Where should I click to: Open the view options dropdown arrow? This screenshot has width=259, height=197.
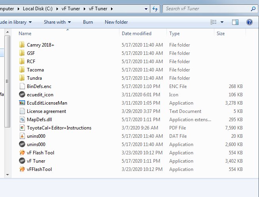coord(222,22)
